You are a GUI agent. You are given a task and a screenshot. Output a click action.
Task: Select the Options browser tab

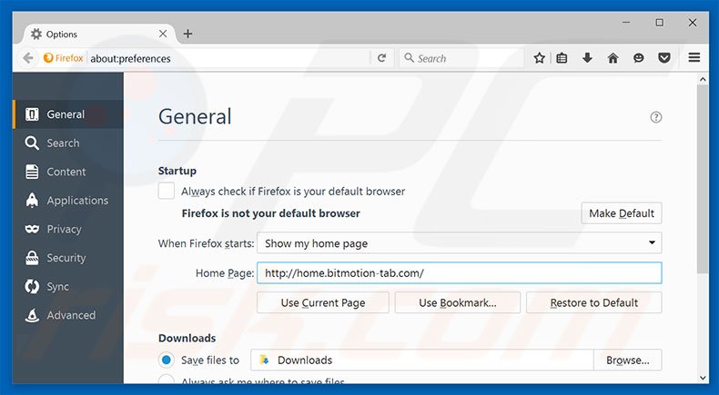(98, 34)
